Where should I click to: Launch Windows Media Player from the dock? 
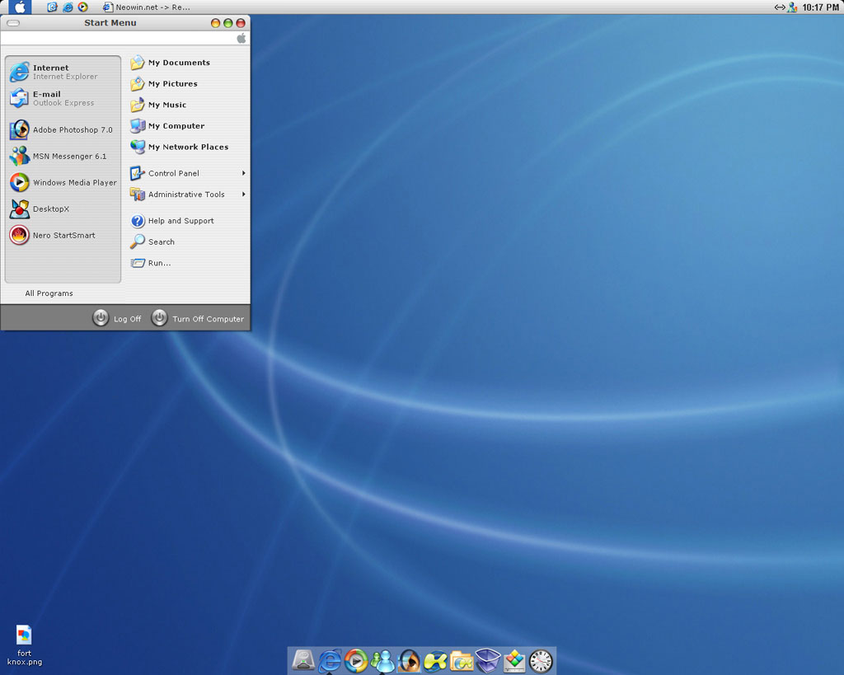(356, 660)
